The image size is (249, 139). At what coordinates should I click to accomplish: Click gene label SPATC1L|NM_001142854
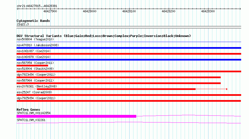(34, 113)
